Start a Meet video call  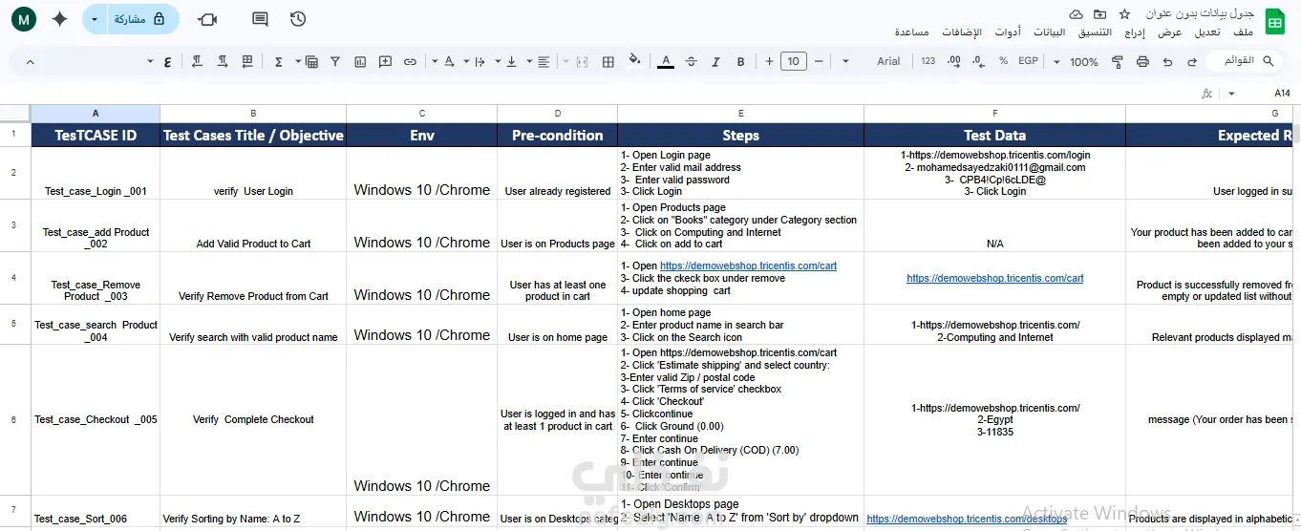pyautogui.click(x=206, y=19)
